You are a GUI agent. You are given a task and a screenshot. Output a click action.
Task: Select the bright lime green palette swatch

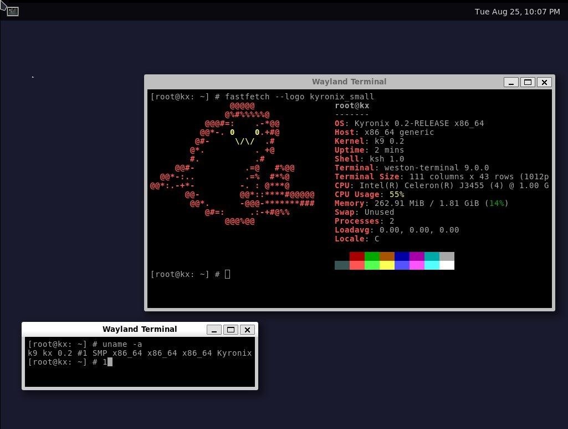pos(372,265)
